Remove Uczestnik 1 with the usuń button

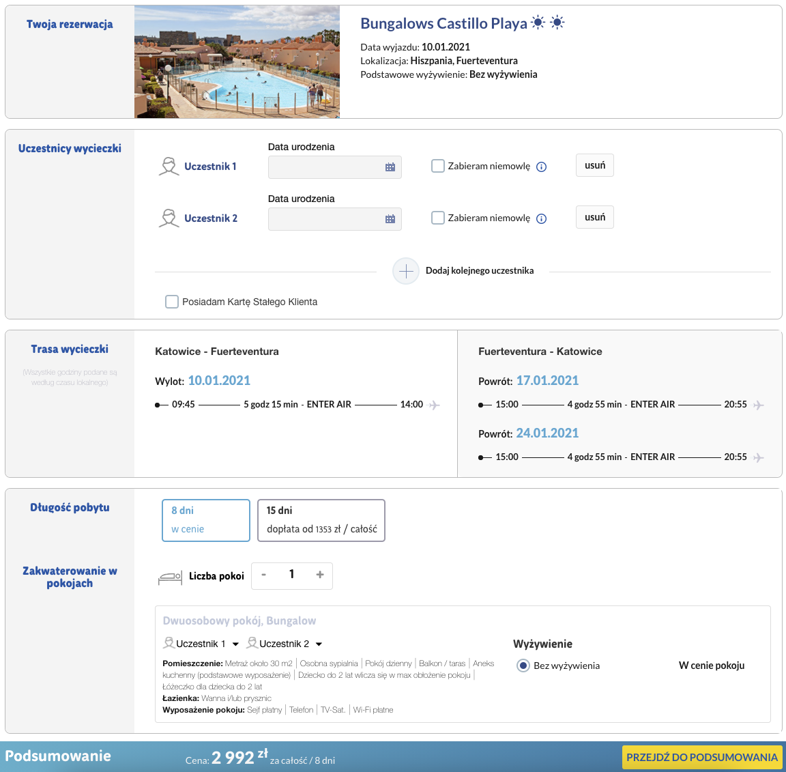coord(595,166)
